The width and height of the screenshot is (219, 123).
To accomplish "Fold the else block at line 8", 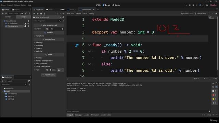I will tap(89, 64).
